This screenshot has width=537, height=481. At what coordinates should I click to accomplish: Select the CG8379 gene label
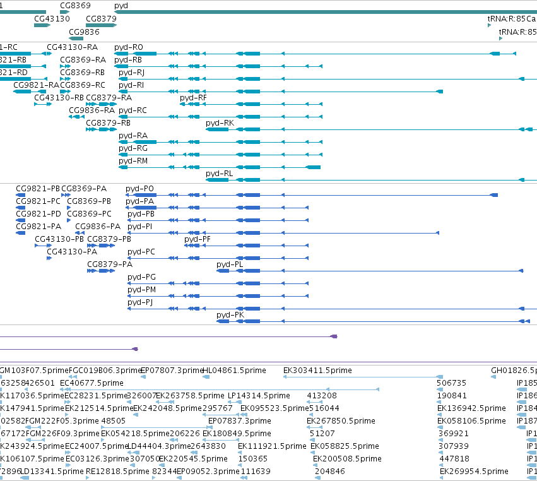click(x=101, y=18)
